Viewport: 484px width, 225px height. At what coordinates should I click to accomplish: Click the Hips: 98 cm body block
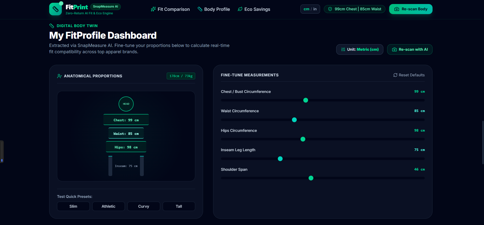coord(126,147)
